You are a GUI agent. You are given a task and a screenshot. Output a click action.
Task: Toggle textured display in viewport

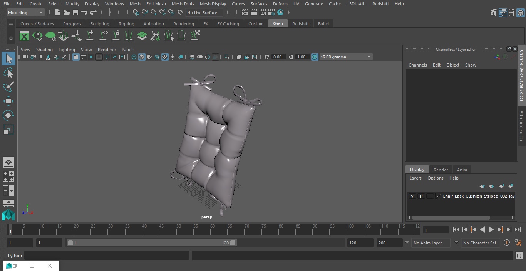click(x=165, y=57)
